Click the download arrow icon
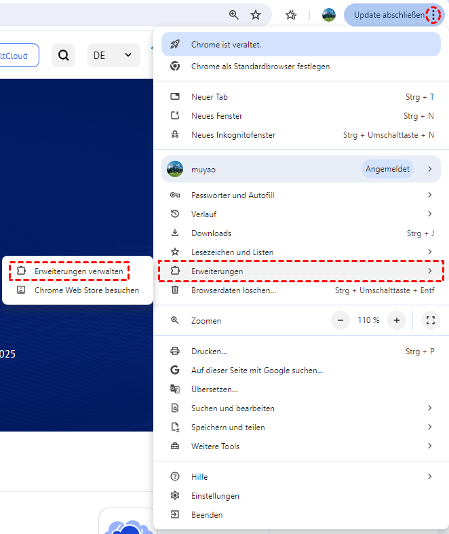Screen dimensions: 449x534 pos(175,233)
